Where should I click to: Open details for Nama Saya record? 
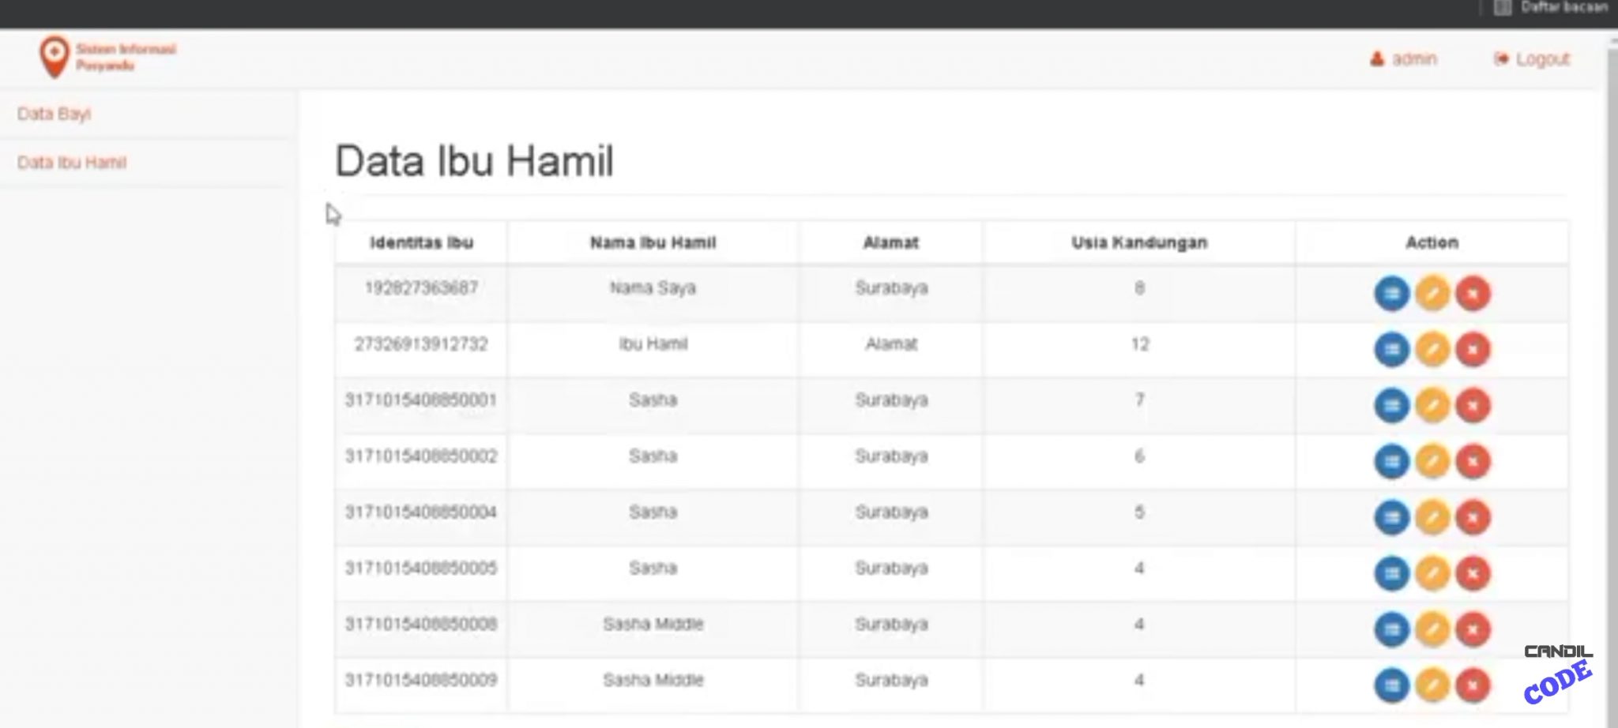[x=1393, y=292]
